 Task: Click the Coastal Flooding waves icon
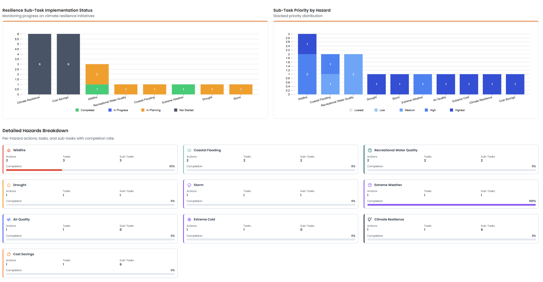[189, 150]
